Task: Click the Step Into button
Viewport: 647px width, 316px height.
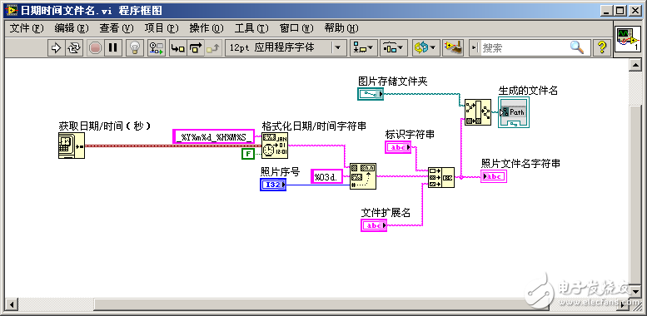Action: click(178, 47)
